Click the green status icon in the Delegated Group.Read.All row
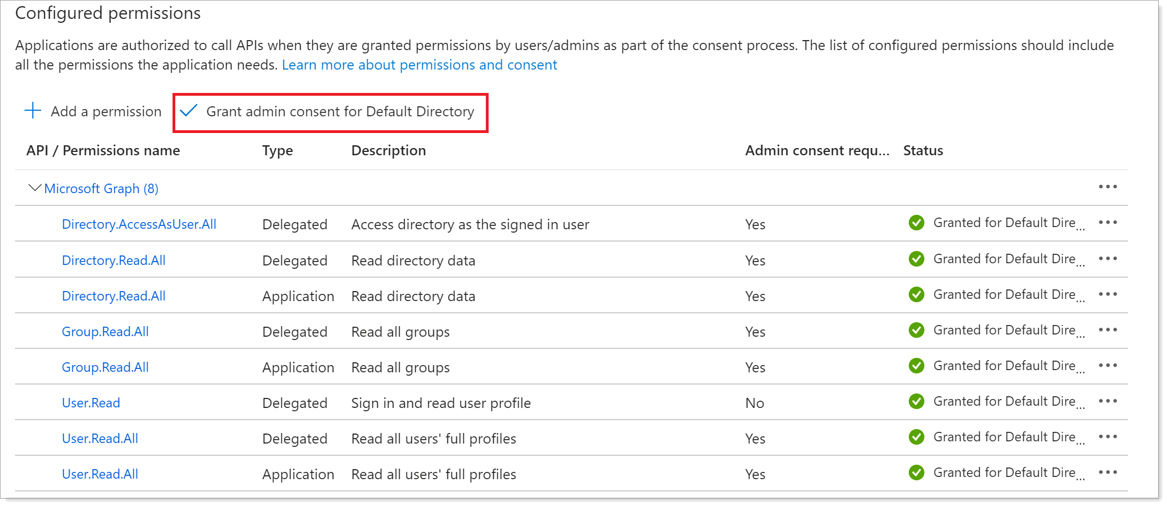The image size is (1167, 507). pos(916,330)
